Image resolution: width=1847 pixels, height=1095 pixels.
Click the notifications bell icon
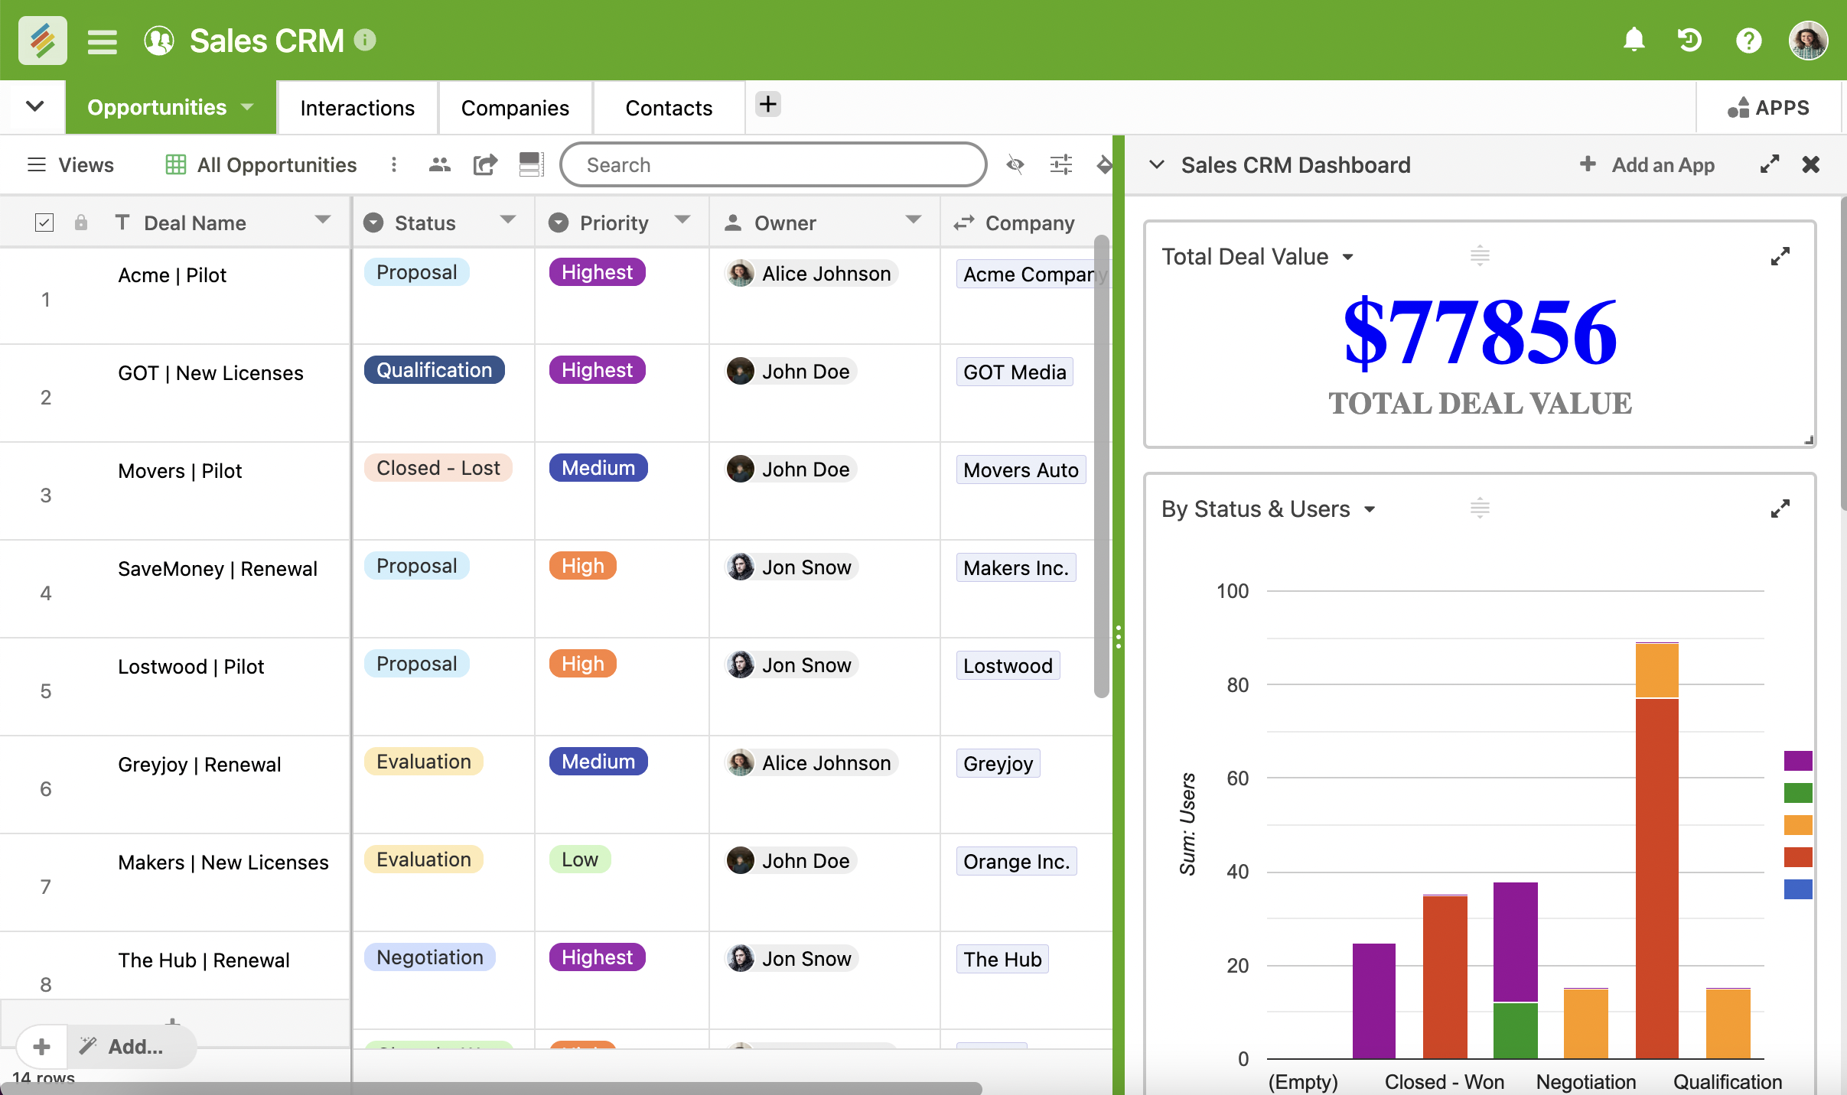pos(1634,40)
